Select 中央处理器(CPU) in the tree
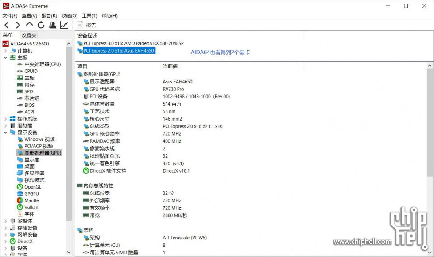This screenshot has height=257, width=434. (39, 64)
